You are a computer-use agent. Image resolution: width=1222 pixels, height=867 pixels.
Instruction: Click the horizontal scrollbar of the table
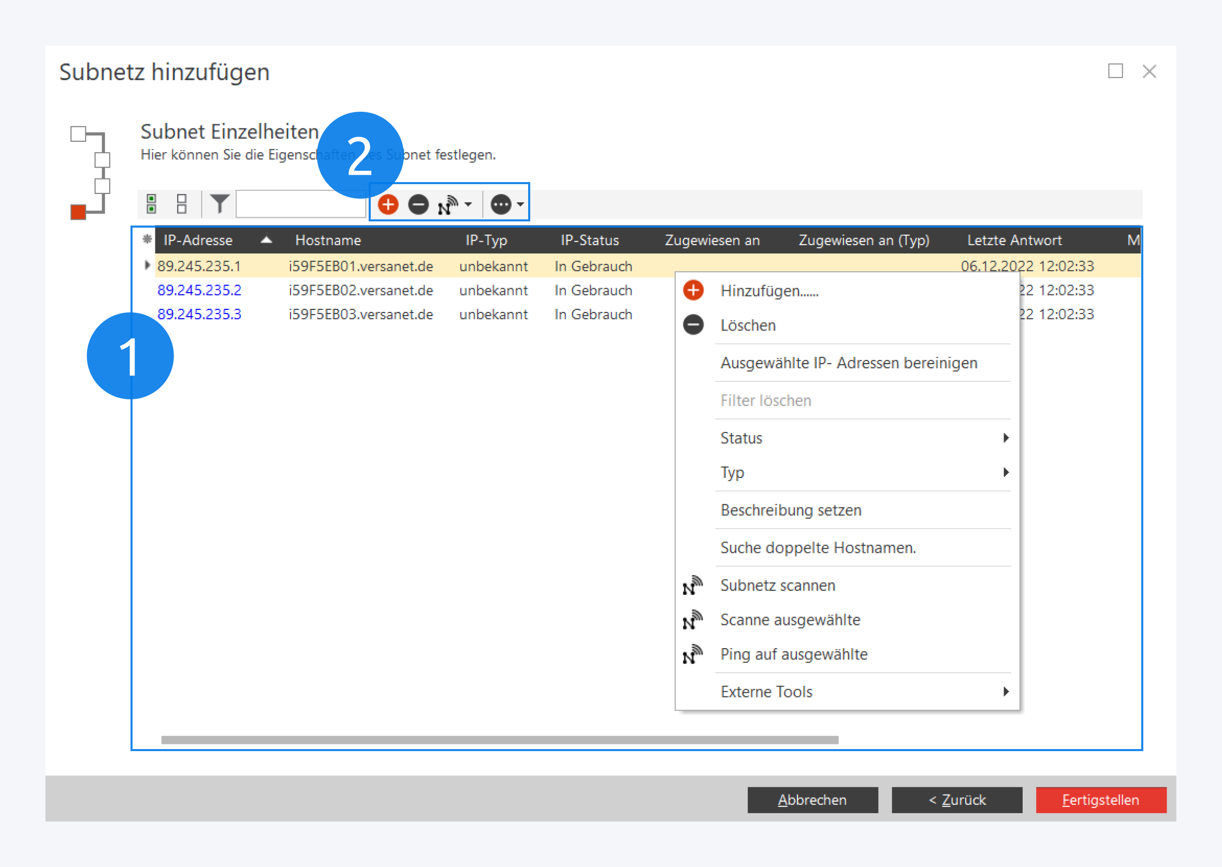499,739
